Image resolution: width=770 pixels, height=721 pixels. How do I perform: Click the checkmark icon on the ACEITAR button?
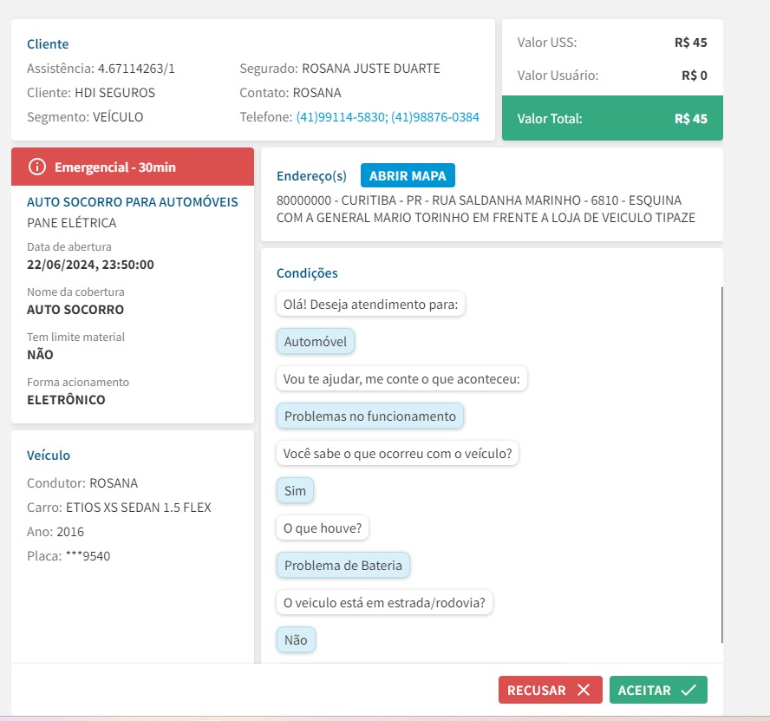[x=688, y=691]
